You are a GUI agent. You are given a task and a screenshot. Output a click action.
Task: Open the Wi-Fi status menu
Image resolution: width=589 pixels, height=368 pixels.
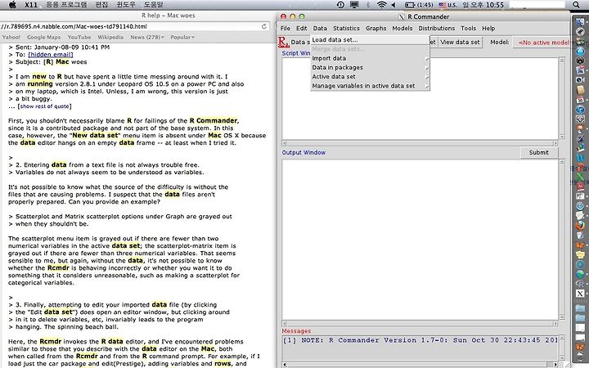tap(382, 5)
